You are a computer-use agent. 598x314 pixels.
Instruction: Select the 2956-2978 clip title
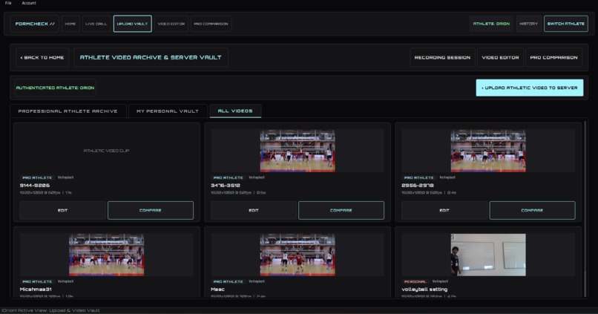coord(418,186)
